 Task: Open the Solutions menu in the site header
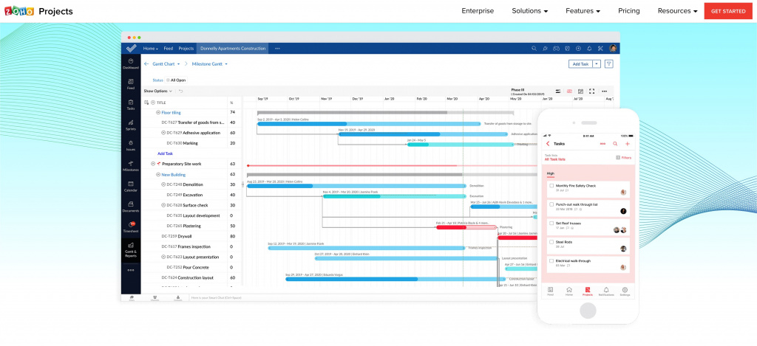[530, 11]
